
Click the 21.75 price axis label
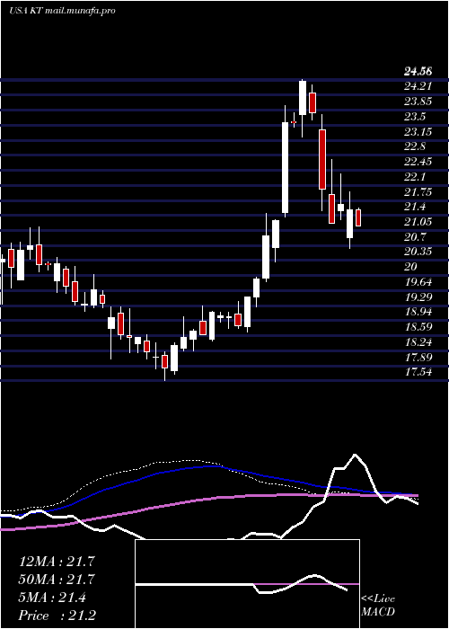[418, 191]
